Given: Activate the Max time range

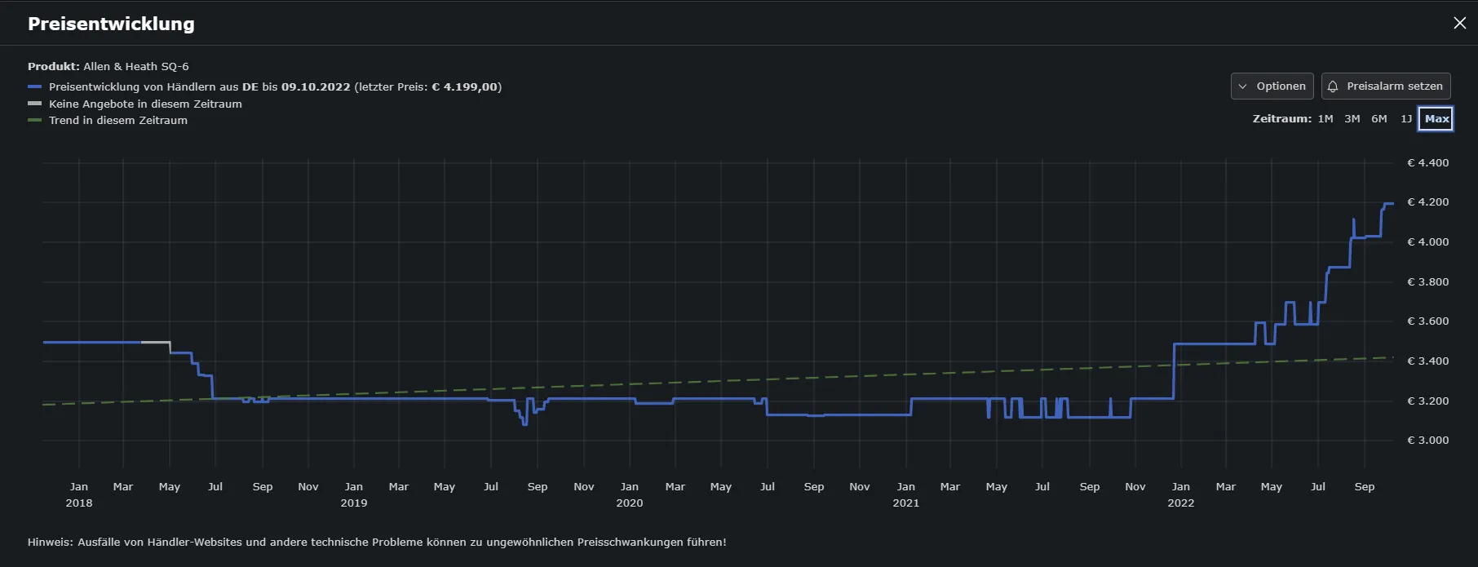Looking at the screenshot, I should click(x=1436, y=119).
